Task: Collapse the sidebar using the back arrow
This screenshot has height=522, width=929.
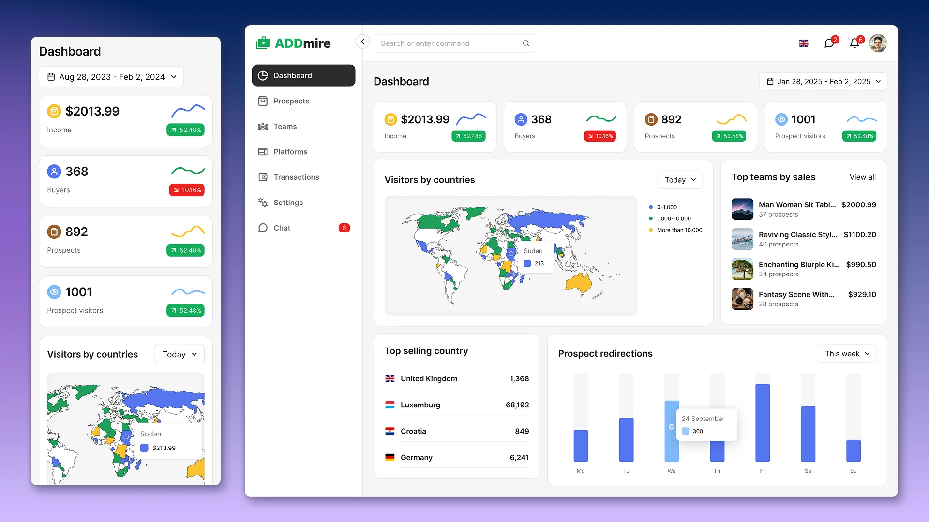Action: 362,42
